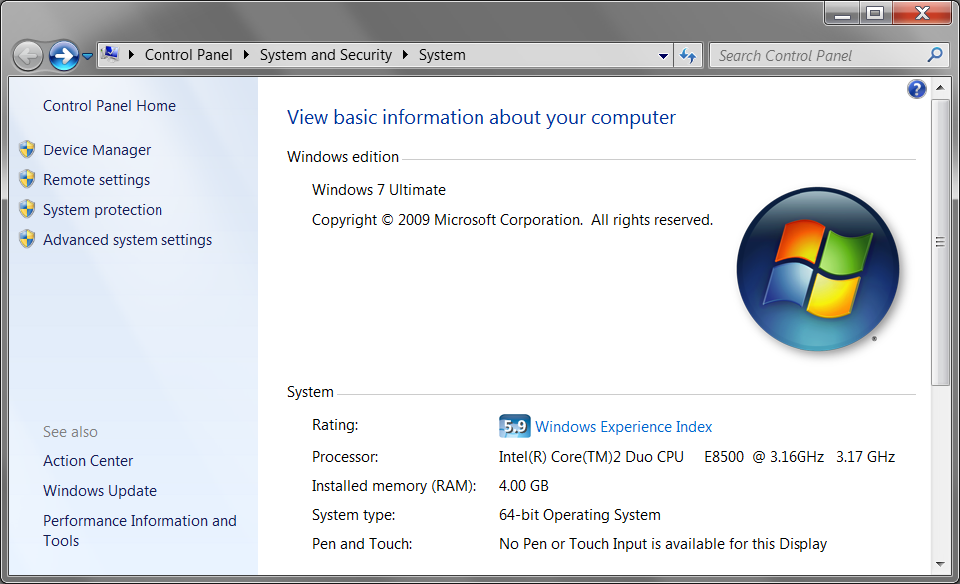Image resolution: width=960 pixels, height=584 pixels.
Task: Click the Windows Experience Index rating badge
Action: pyautogui.click(x=514, y=425)
